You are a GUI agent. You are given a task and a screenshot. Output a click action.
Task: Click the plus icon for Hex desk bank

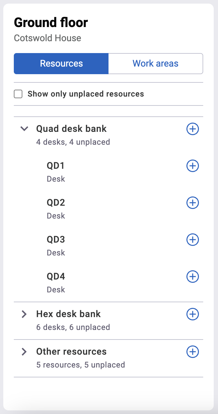(193, 314)
